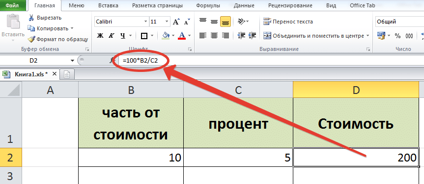424x184 pixels.
Task: Select Format Painter (Формат по образцу)
Action: coord(58,39)
